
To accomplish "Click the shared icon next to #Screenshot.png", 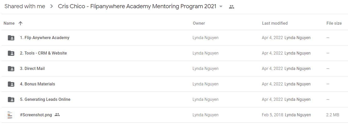I will point(57,115).
